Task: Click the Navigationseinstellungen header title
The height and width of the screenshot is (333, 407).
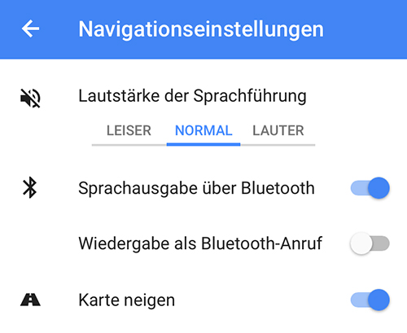Action: click(201, 29)
